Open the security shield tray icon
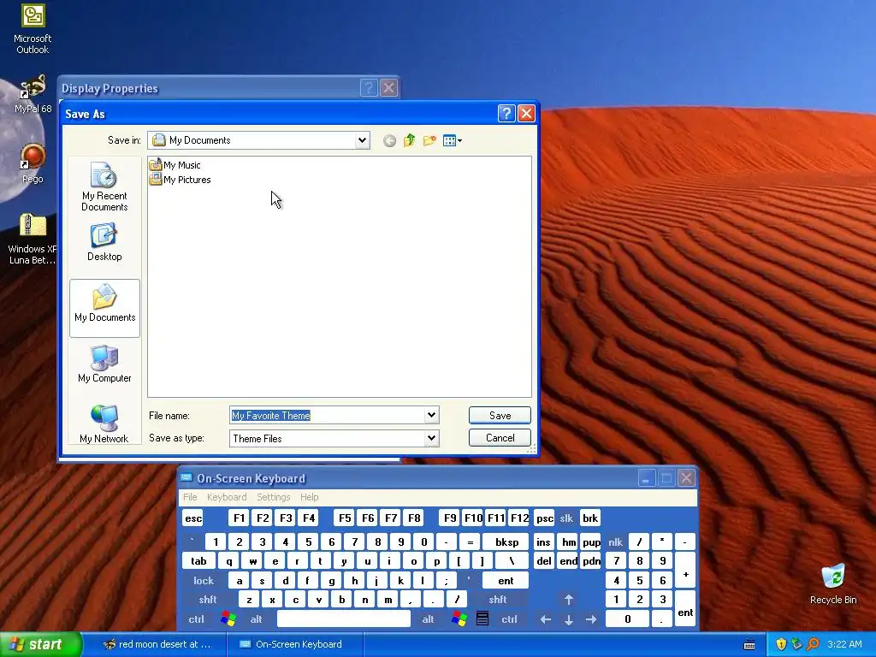The image size is (876, 657). click(781, 644)
